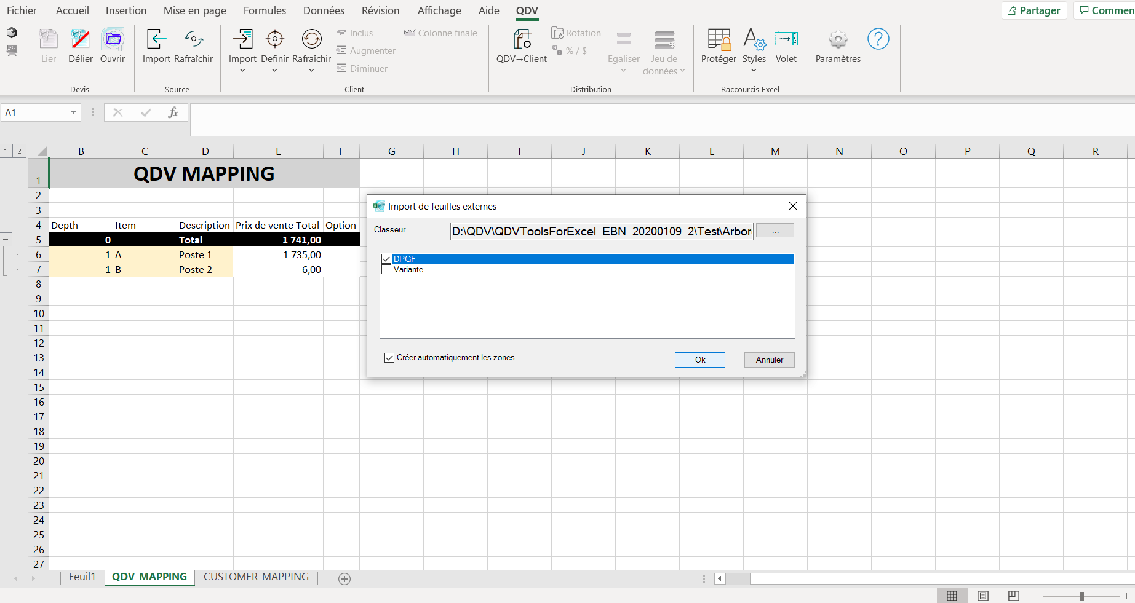1135x603 pixels.
Task: Switch to Page Layout view icon
Action: point(983,596)
